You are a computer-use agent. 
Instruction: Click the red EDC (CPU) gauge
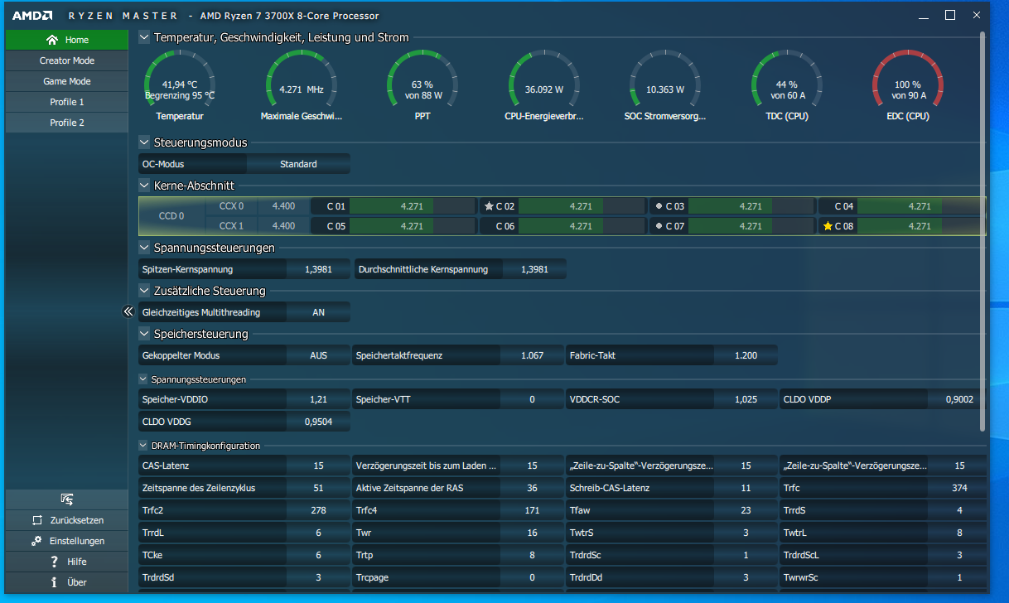pos(908,86)
